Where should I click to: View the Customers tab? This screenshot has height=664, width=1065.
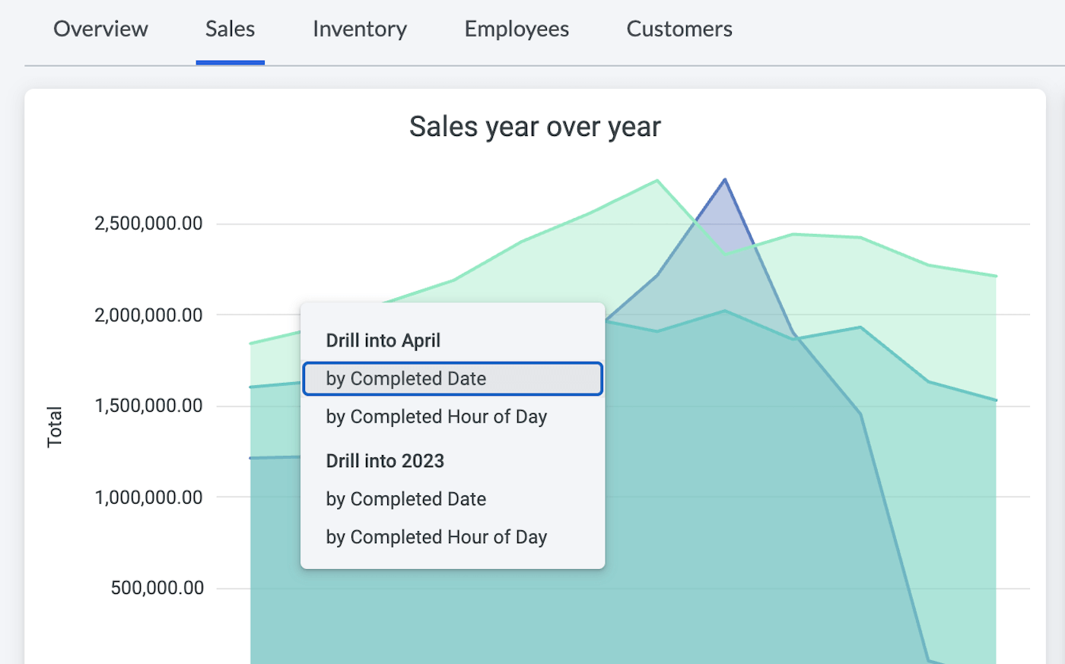[x=679, y=29]
